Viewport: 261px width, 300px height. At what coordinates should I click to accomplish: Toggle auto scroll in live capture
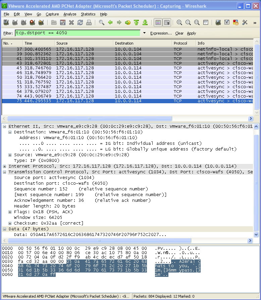coord(167,22)
